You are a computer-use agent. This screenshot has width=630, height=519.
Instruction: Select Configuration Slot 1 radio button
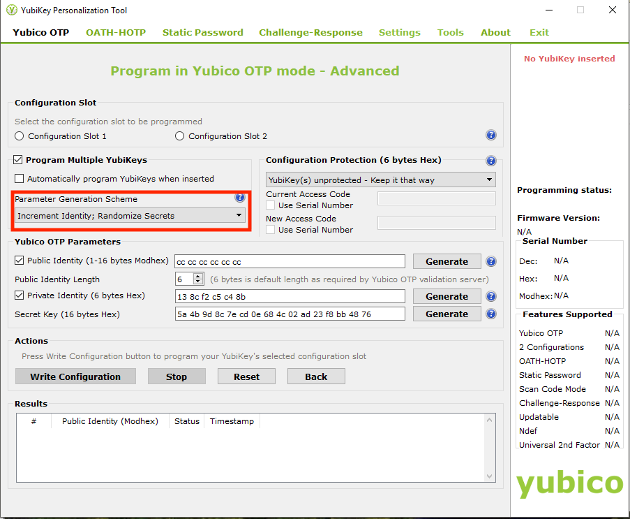(x=19, y=136)
